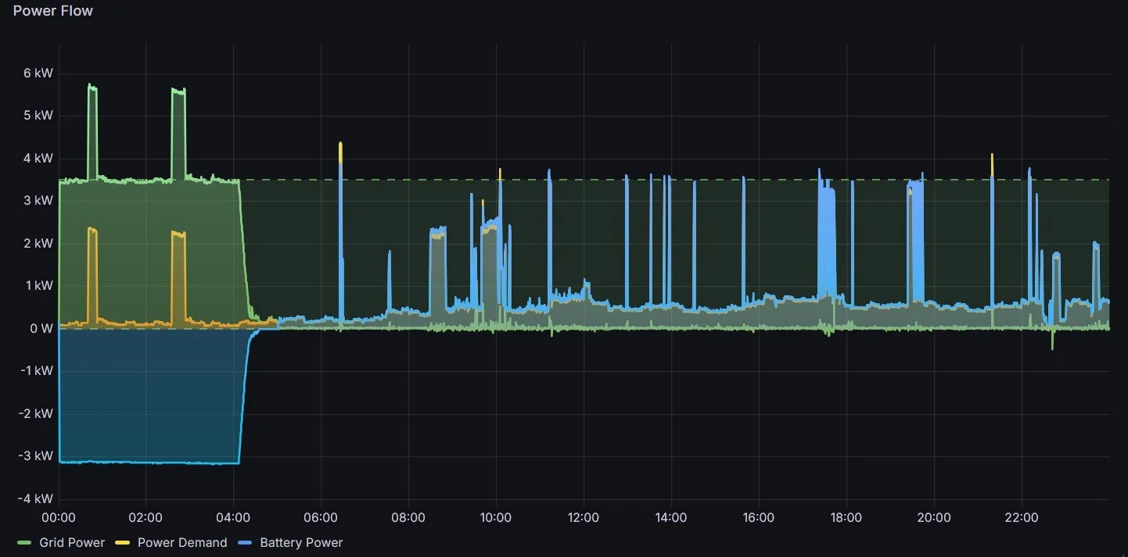Click the -4 kW y-axis label
Screen dimensions: 1128x557
point(34,498)
